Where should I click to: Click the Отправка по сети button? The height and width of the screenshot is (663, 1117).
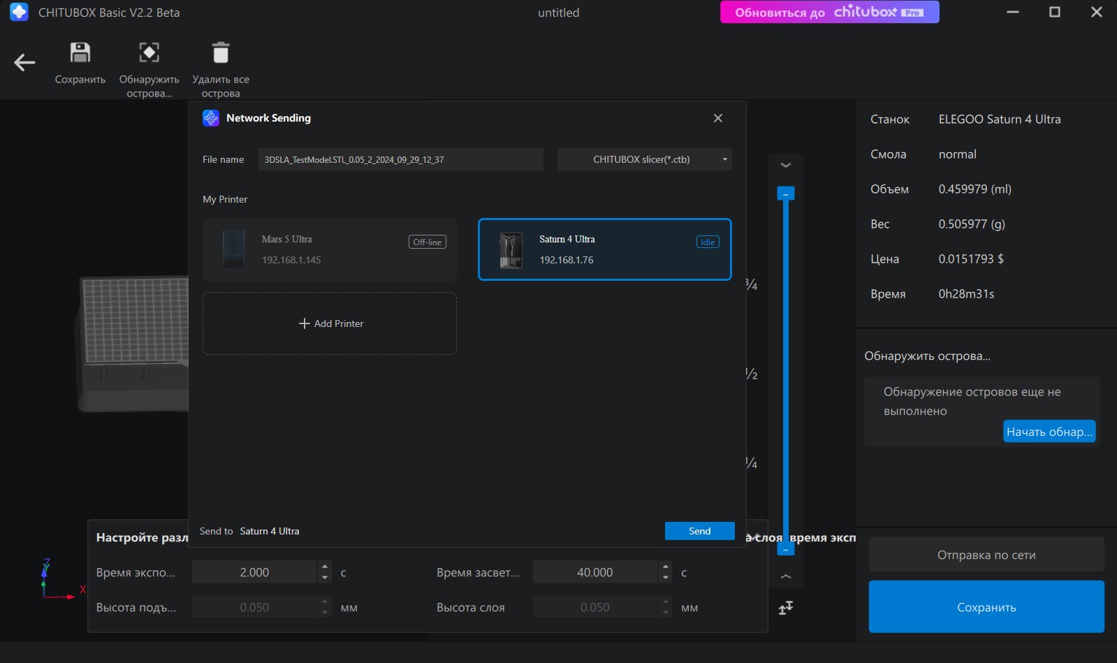(x=986, y=555)
